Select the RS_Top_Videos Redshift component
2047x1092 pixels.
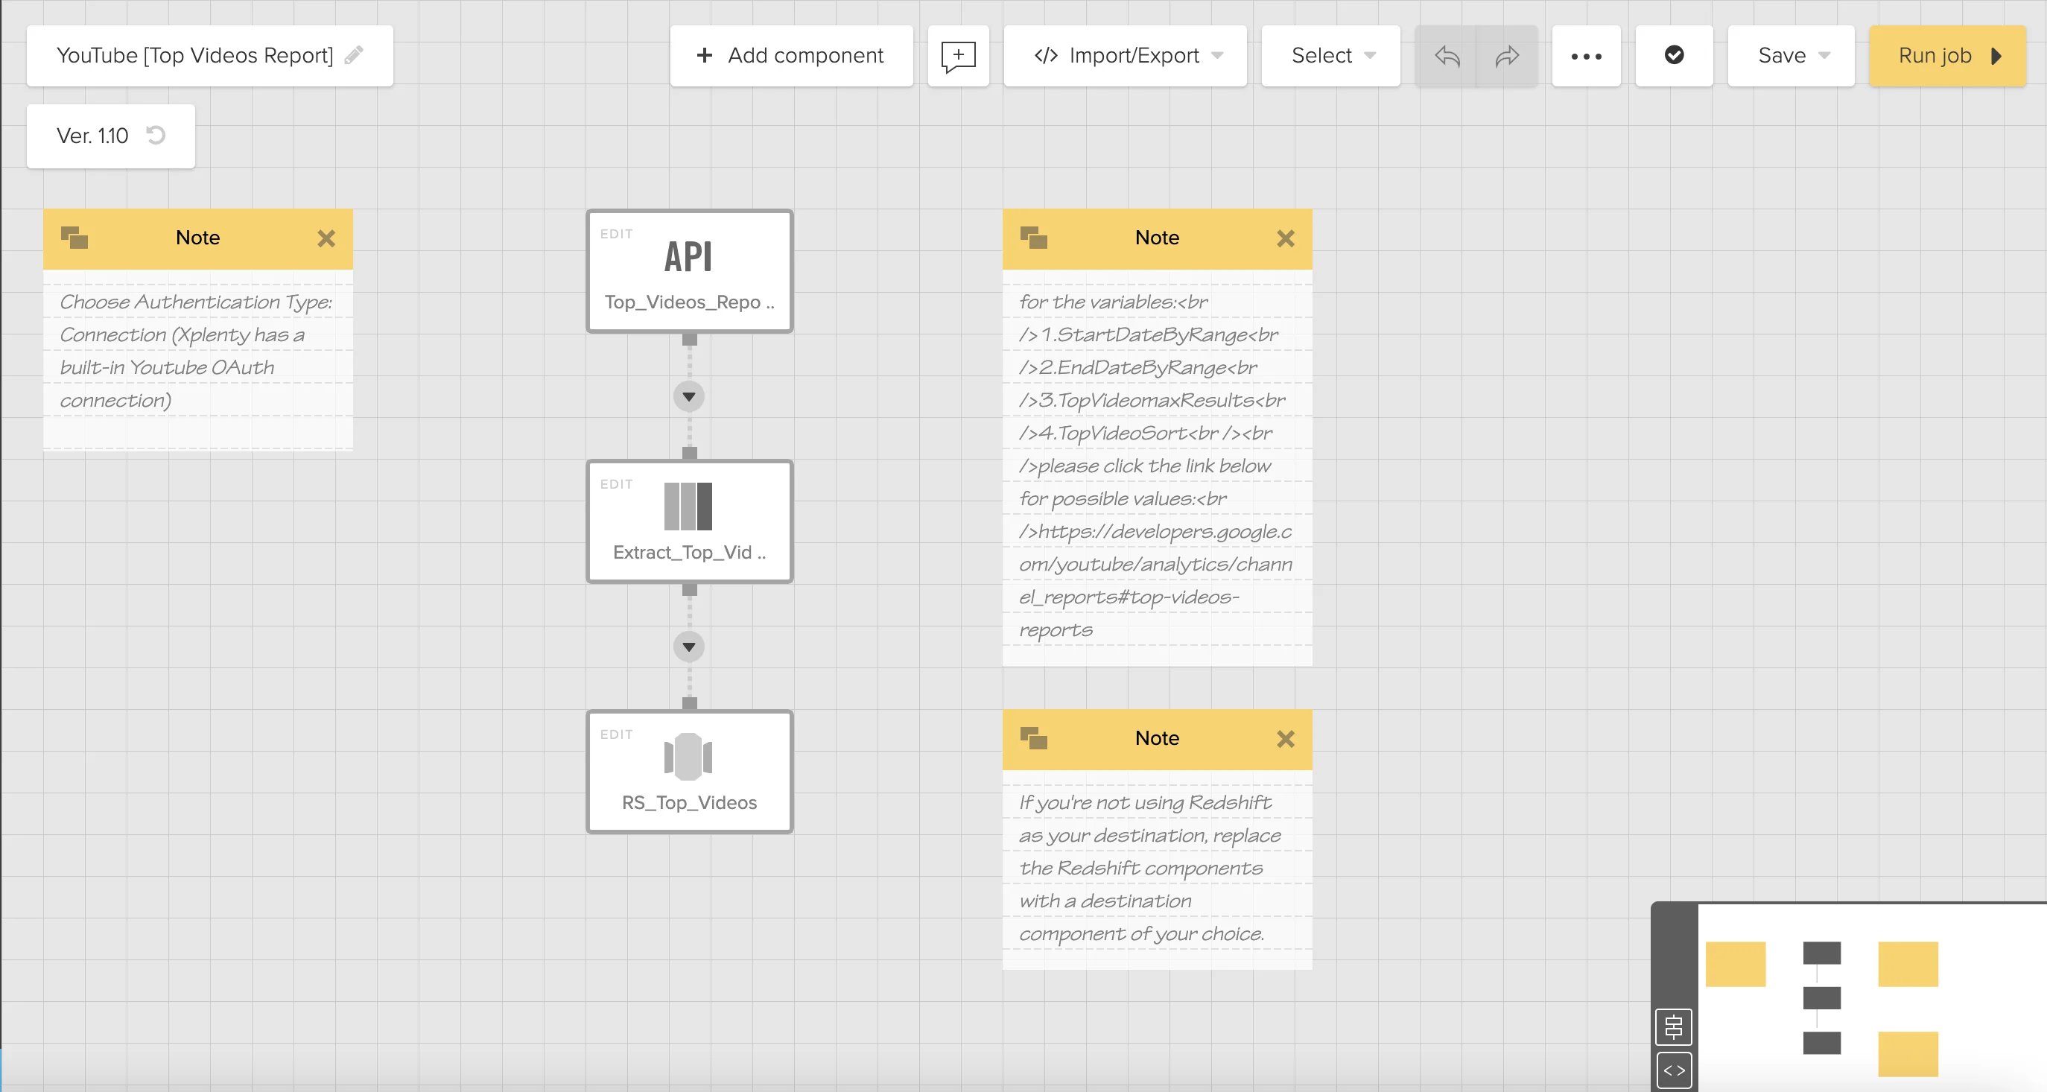tap(689, 772)
